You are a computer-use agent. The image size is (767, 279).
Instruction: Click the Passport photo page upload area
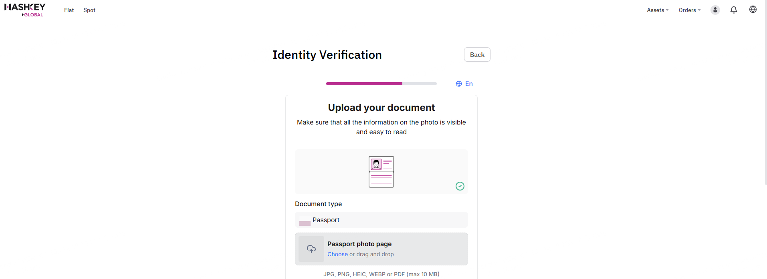[x=381, y=249]
